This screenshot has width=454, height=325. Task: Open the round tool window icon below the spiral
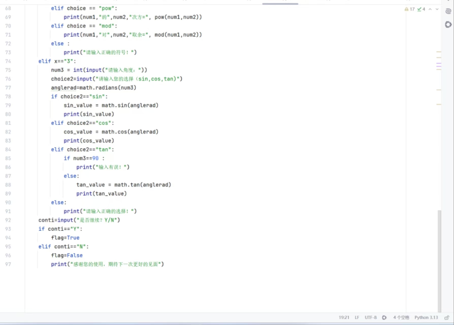[448, 25]
